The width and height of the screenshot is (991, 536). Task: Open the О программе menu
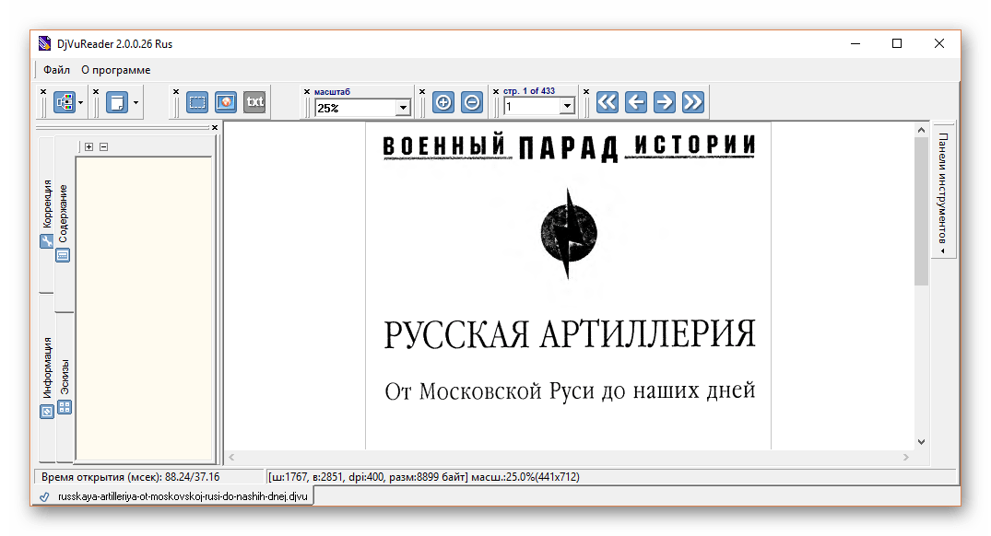coord(115,70)
